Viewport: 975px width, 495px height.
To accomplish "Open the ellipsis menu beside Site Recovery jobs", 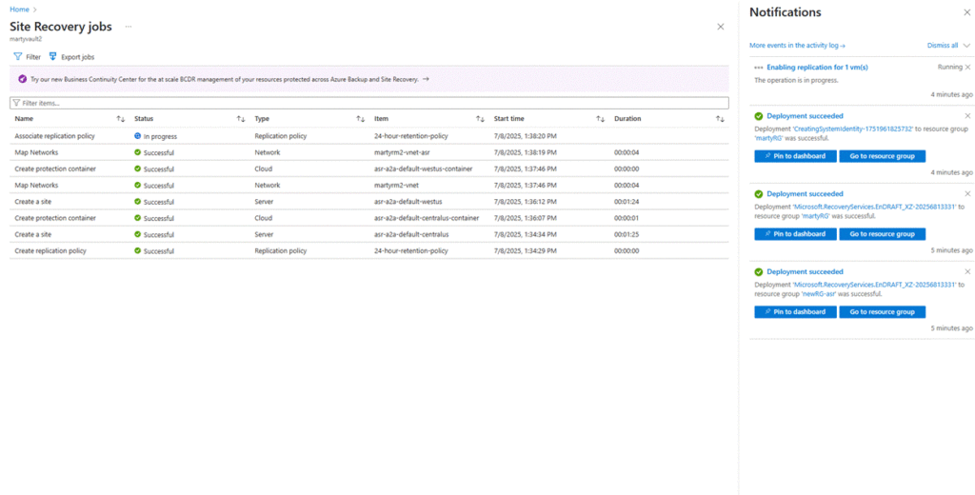I will click(129, 27).
